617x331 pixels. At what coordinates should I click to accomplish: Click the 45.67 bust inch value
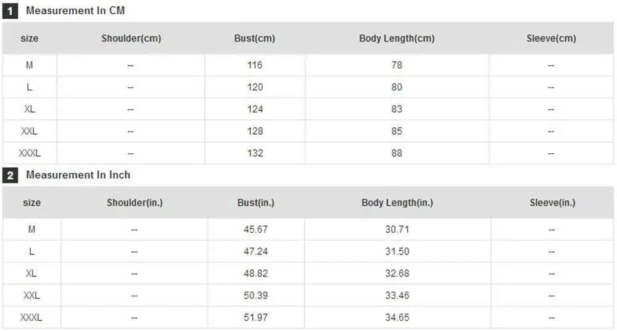pos(255,229)
